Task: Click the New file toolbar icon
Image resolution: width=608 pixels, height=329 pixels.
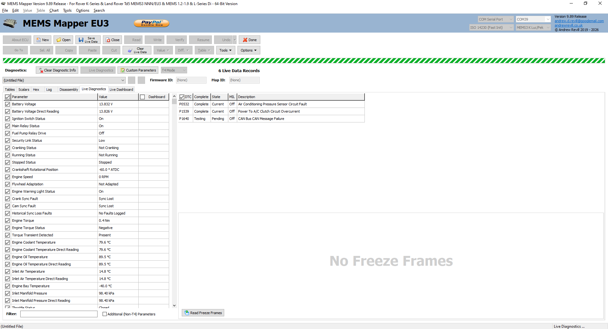Action: pyautogui.click(x=42, y=40)
